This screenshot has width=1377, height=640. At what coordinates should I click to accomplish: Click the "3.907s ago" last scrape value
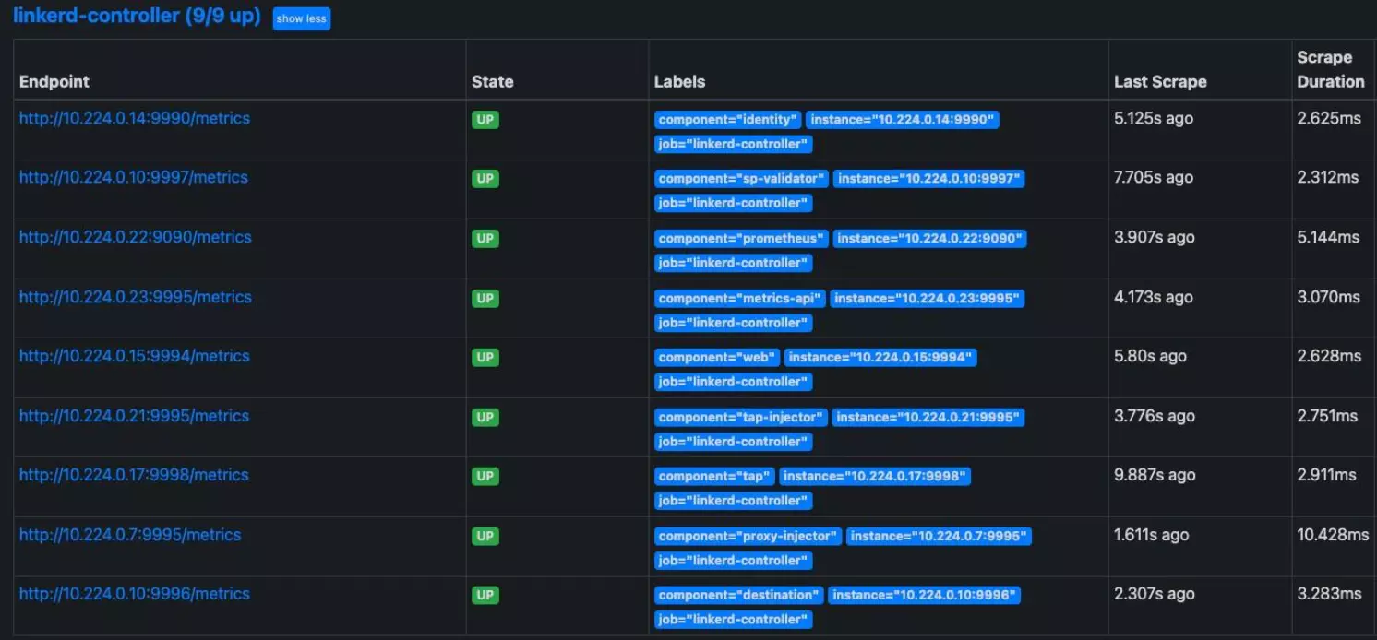tap(1154, 237)
